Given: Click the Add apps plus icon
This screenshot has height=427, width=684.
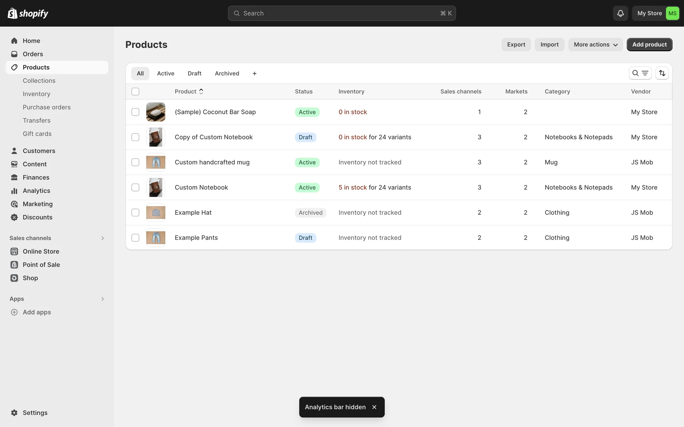Looking at the screenshot, I should pyautogui.click(x=14, y=312).
